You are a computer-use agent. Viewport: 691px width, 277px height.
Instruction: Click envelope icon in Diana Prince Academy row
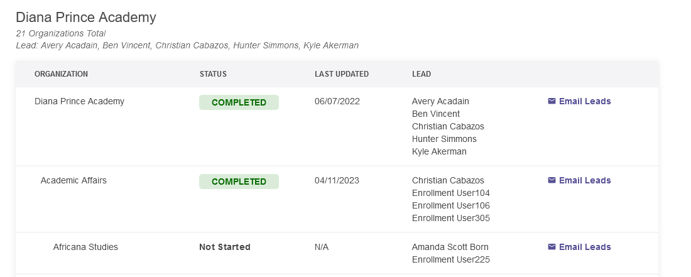552,101
